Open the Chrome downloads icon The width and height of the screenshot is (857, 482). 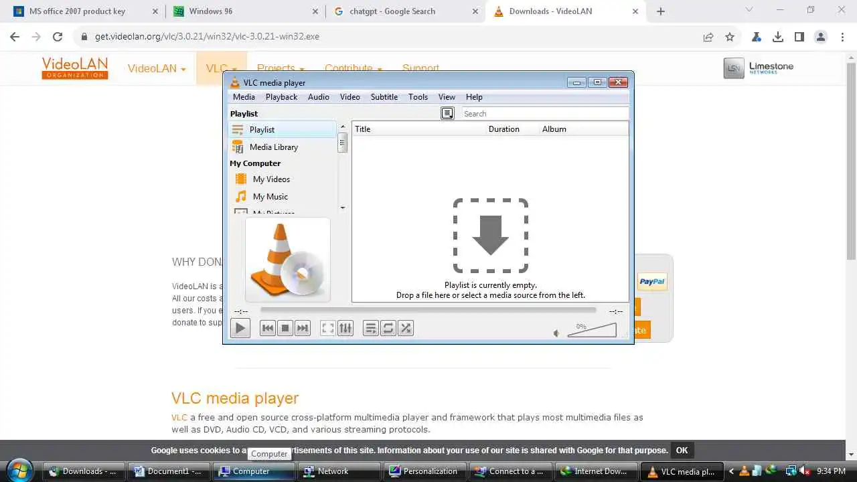coord(778,37)
